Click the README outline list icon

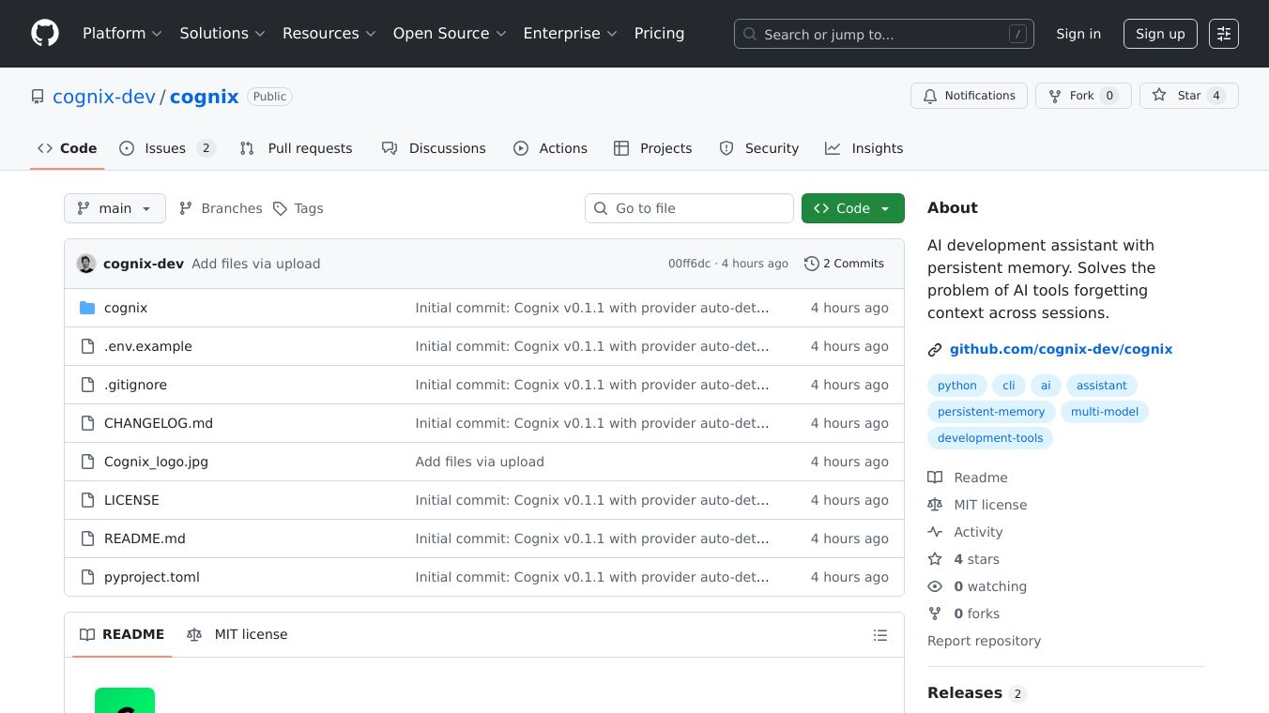[879, 635]
